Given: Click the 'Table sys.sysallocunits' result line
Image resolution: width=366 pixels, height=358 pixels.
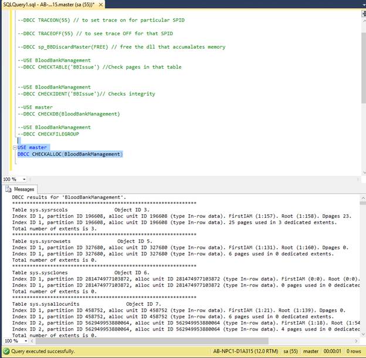Looking at the screenshot, I should 87,304.
